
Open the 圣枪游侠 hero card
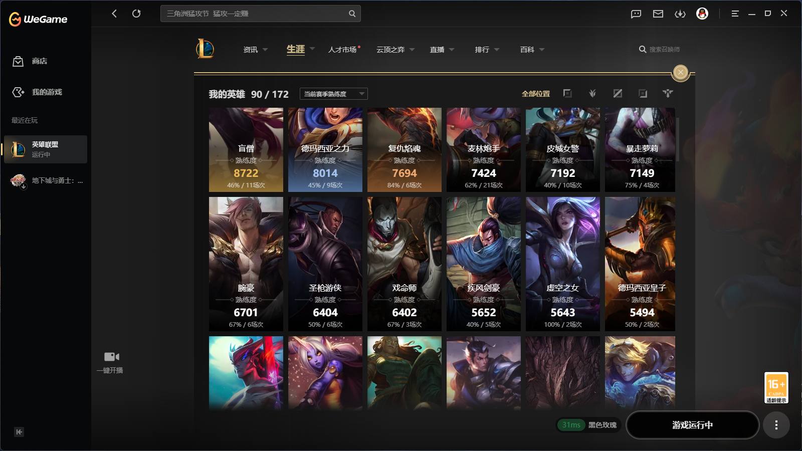tap(325, 264)
